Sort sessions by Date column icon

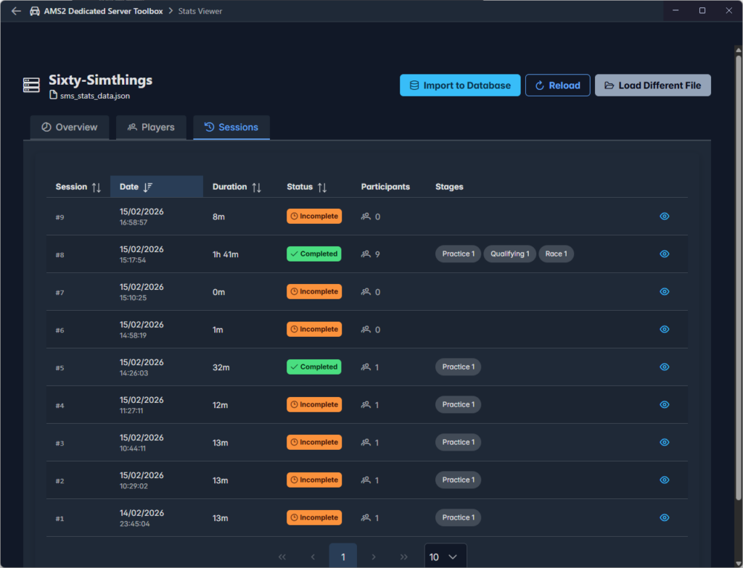coord(148,187)
